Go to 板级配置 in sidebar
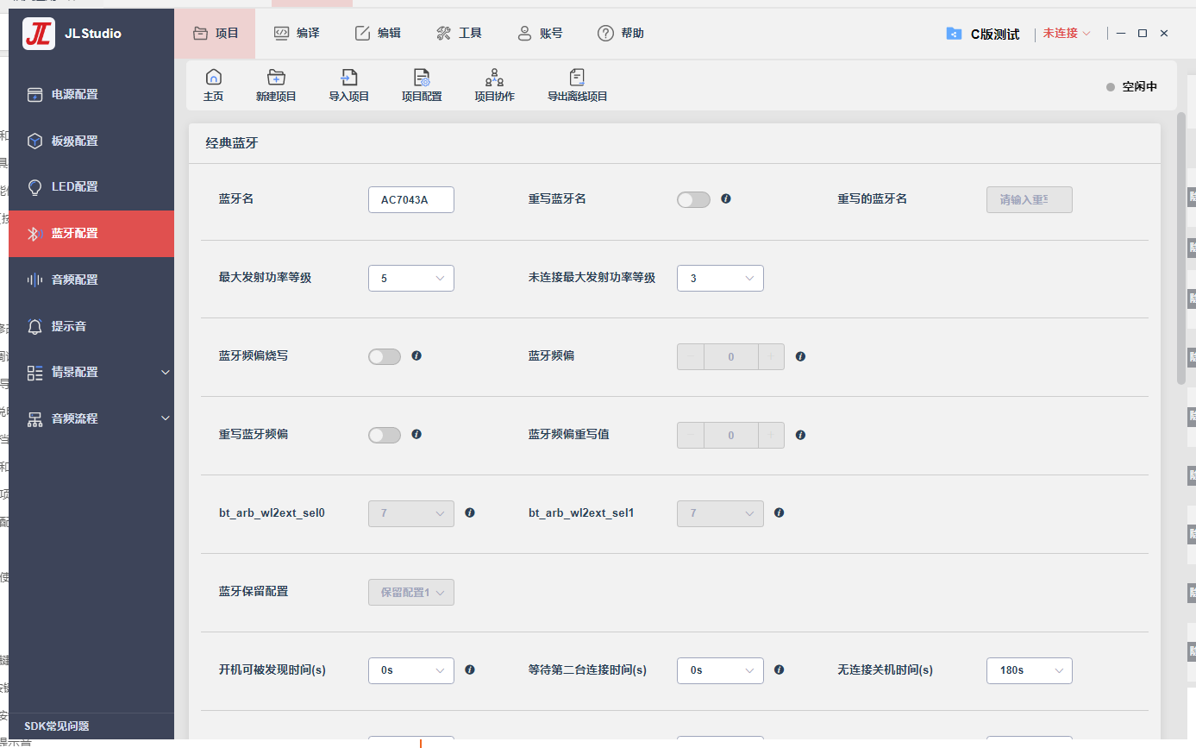The image size is (1196, 748). point(91,141)
